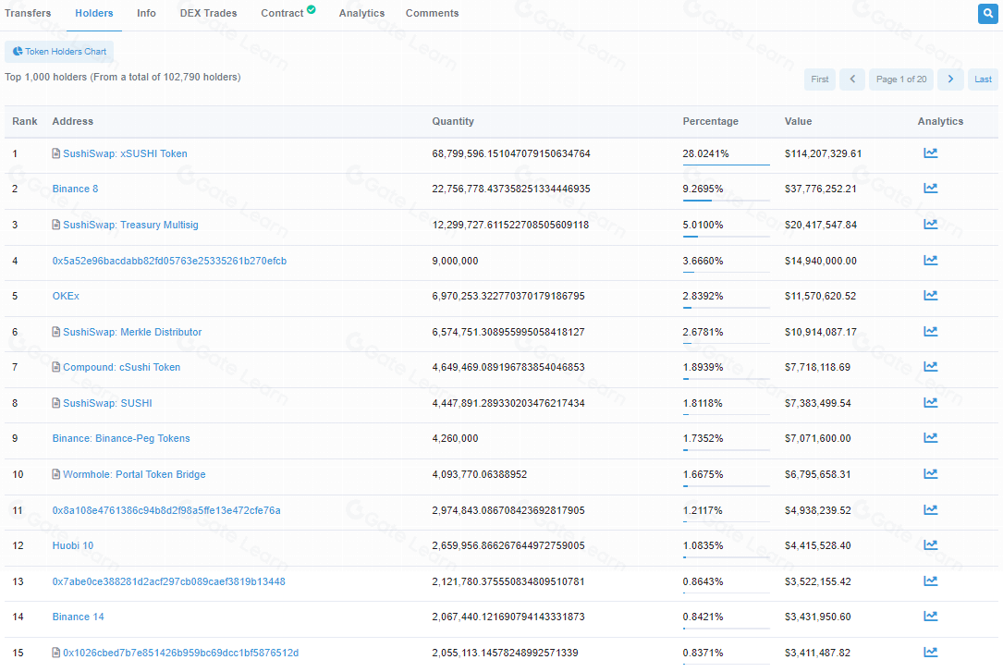Open analytics icon for Compound cSushi row
The height and width of the screenshot is (672, 1003).
930,367
